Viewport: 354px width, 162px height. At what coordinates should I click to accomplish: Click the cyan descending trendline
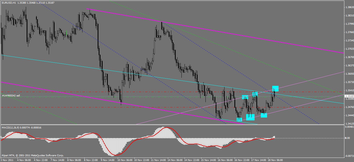(x=172, y=79)
